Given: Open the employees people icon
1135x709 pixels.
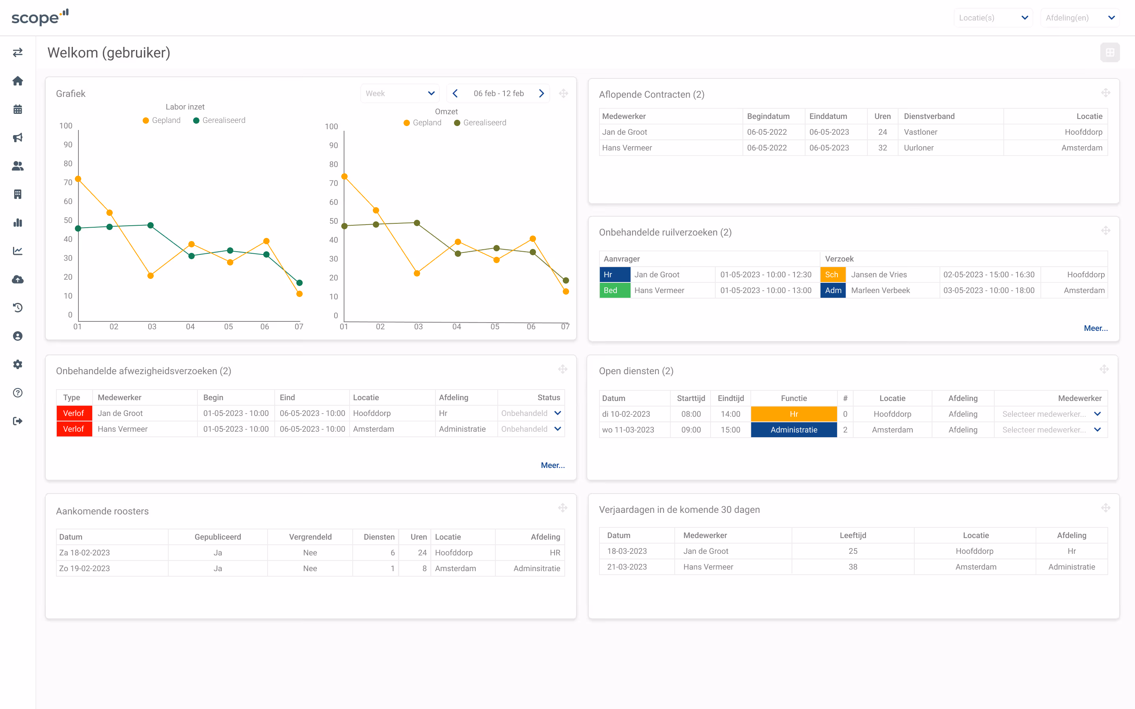Looking at the screenshot, I should [18, 166].
